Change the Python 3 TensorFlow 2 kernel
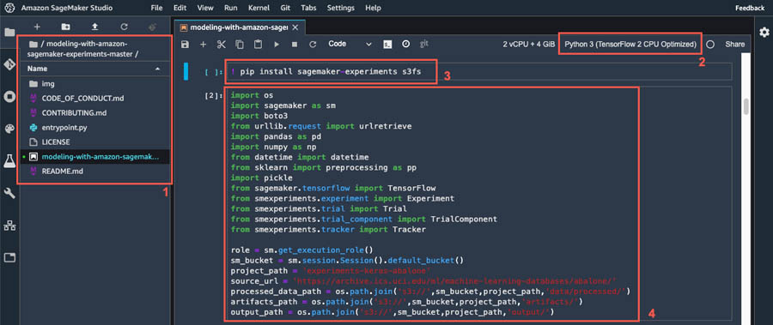 click(630, 44)
